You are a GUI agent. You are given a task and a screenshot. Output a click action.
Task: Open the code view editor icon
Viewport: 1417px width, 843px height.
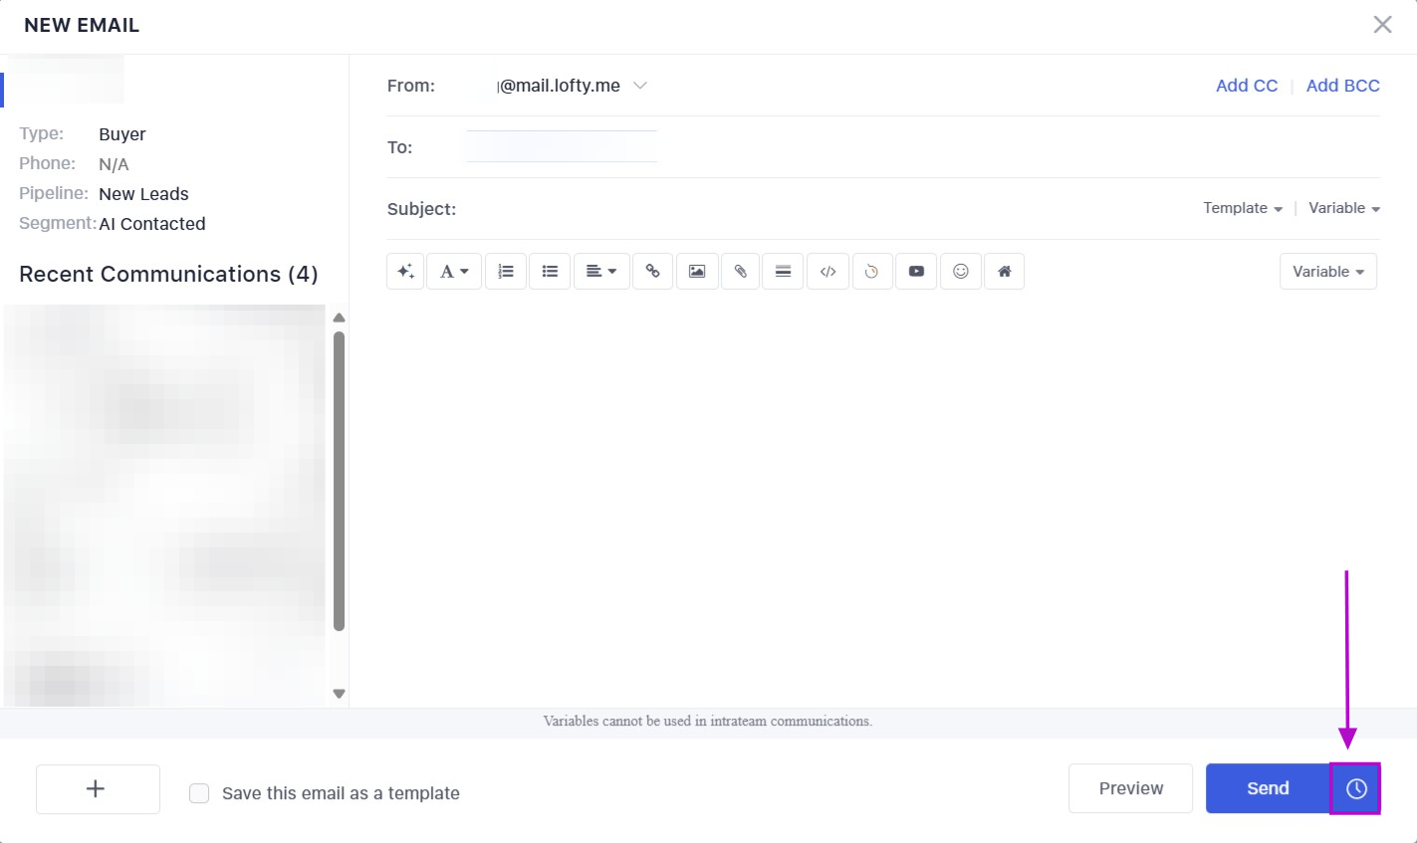(x=827, y=272)
